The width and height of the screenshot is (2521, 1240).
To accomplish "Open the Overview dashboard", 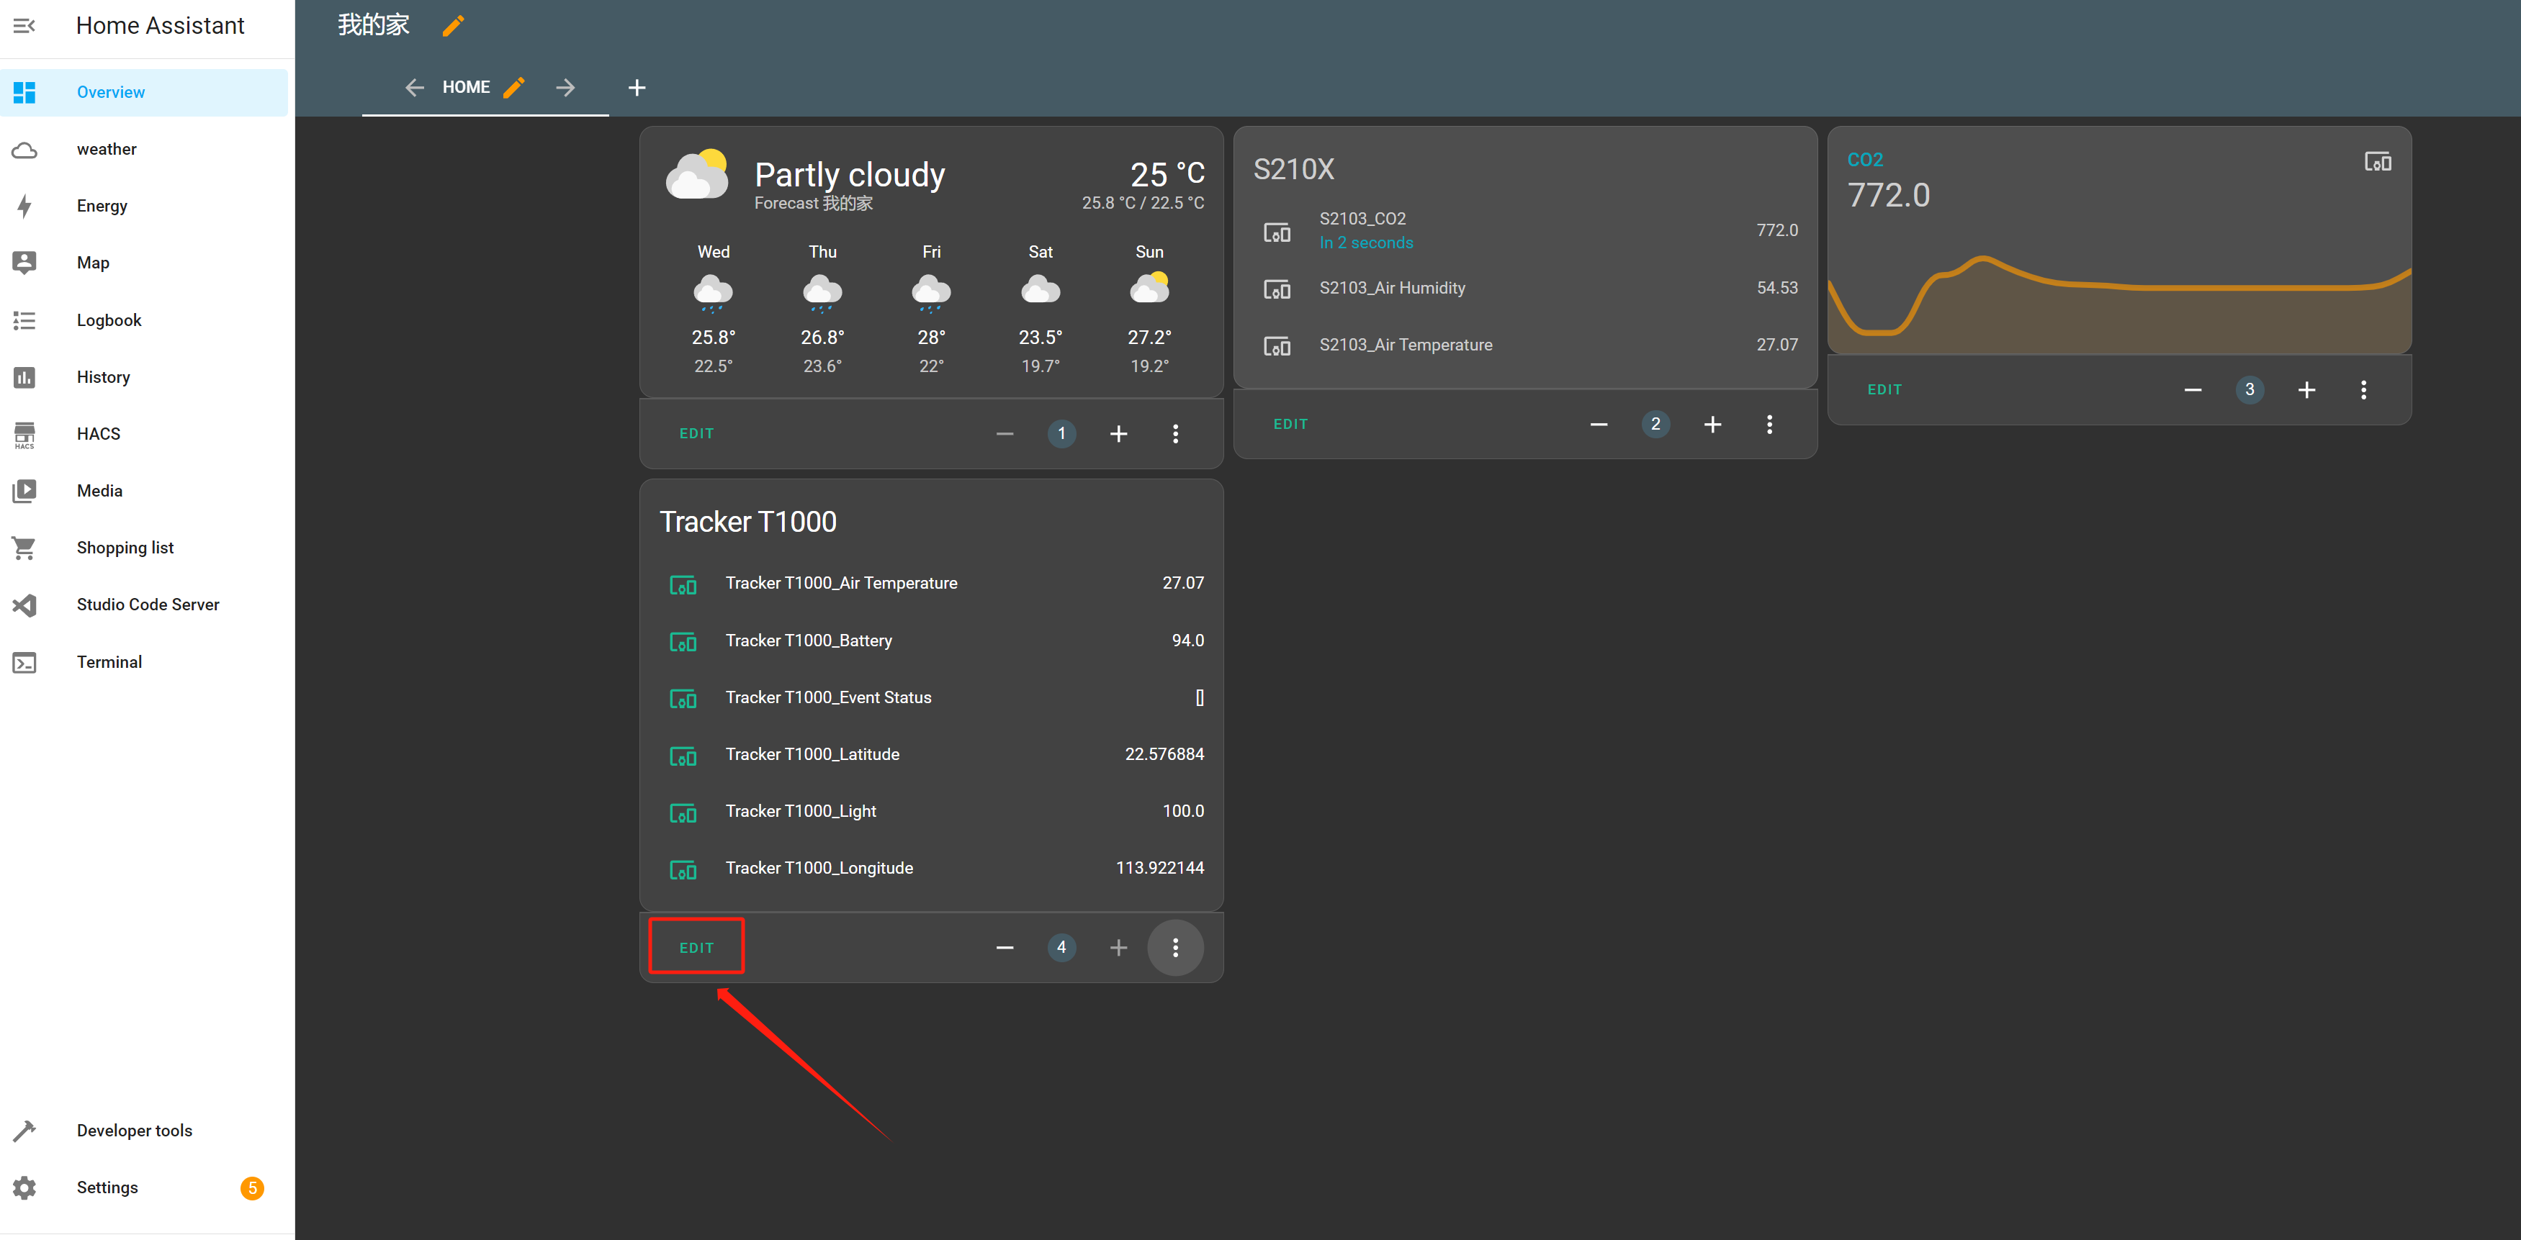I will [145, 92].
